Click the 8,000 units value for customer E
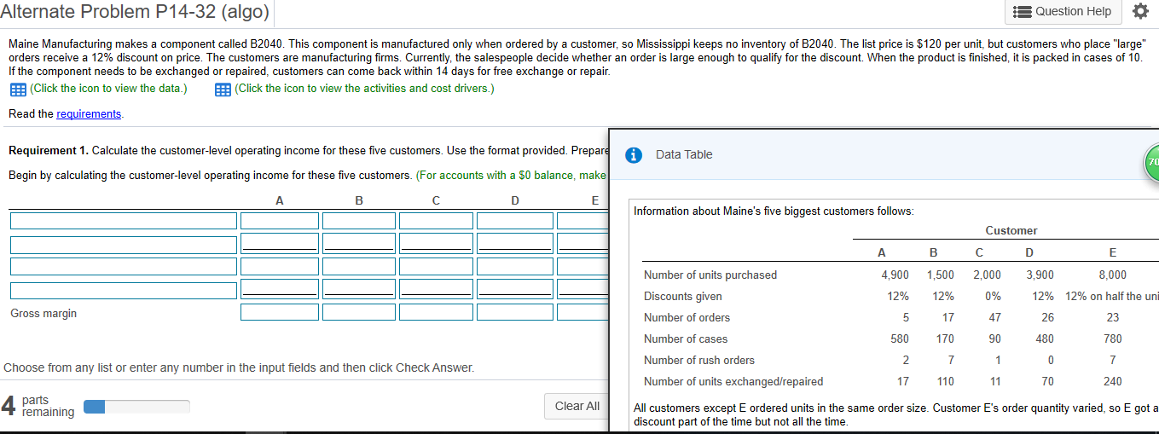Viewport: 1159px width, 434px height. click(x=1112, y=275)
